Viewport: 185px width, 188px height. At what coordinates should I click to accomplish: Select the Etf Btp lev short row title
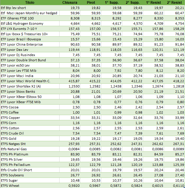(30, 8)
